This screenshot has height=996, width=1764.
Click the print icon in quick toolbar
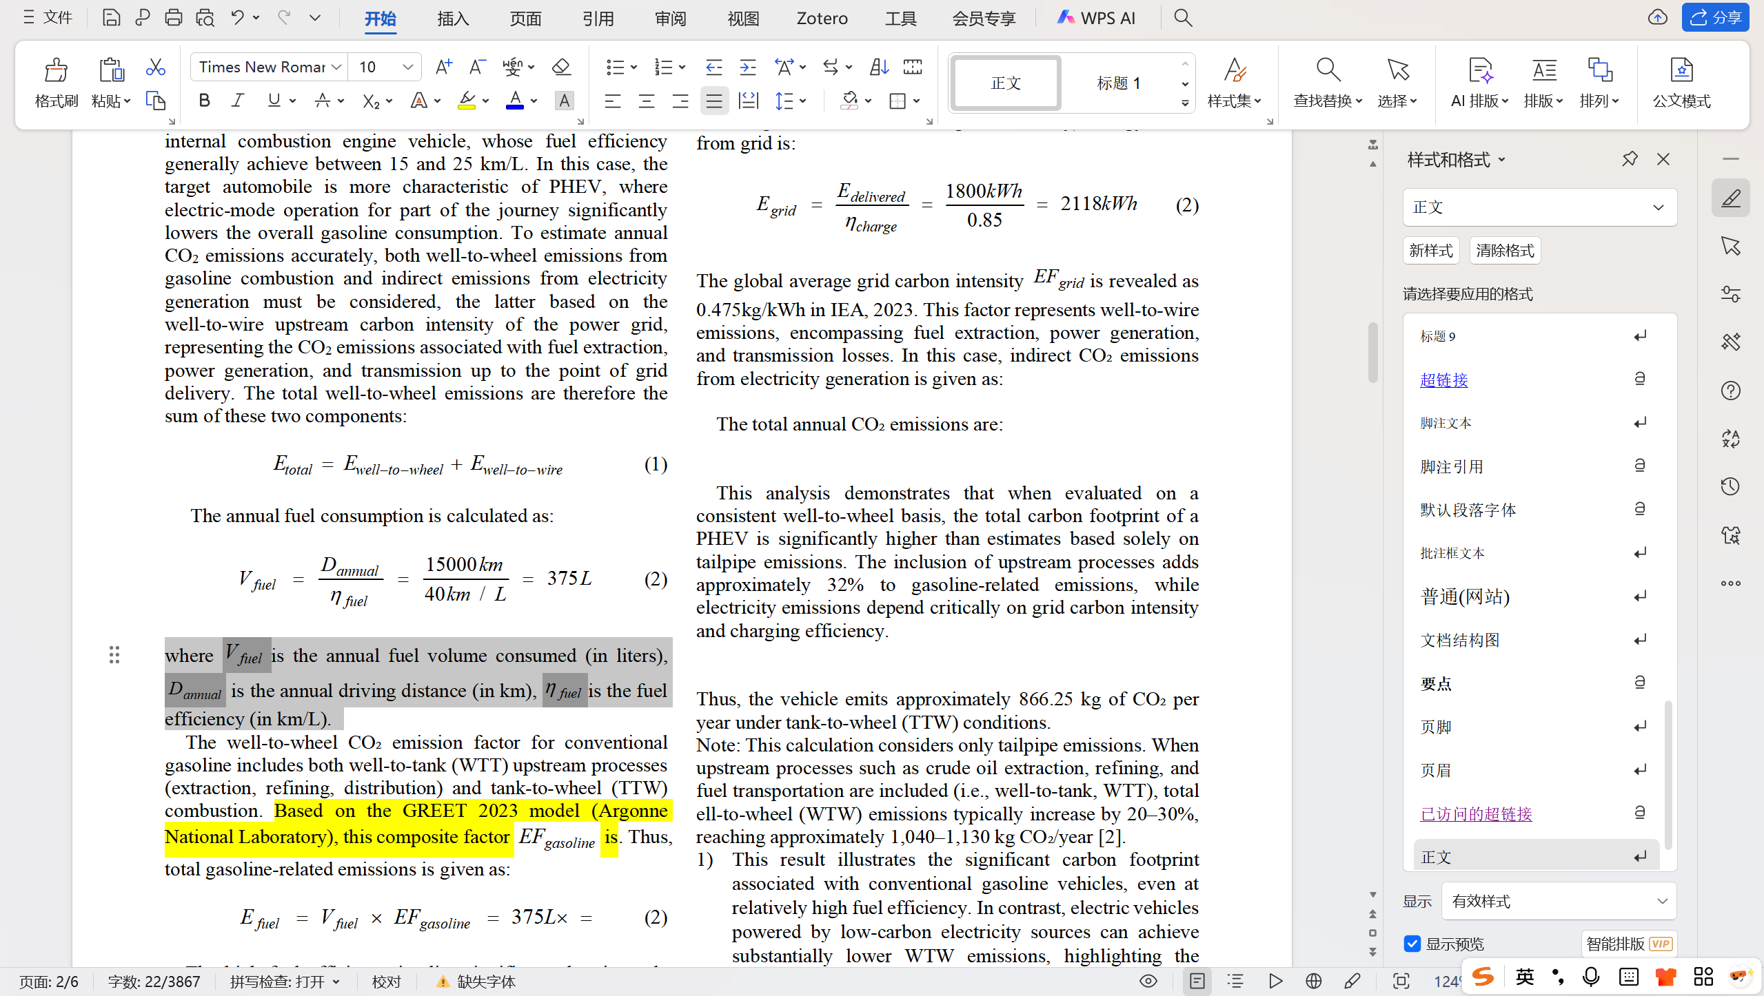[173, 17]
